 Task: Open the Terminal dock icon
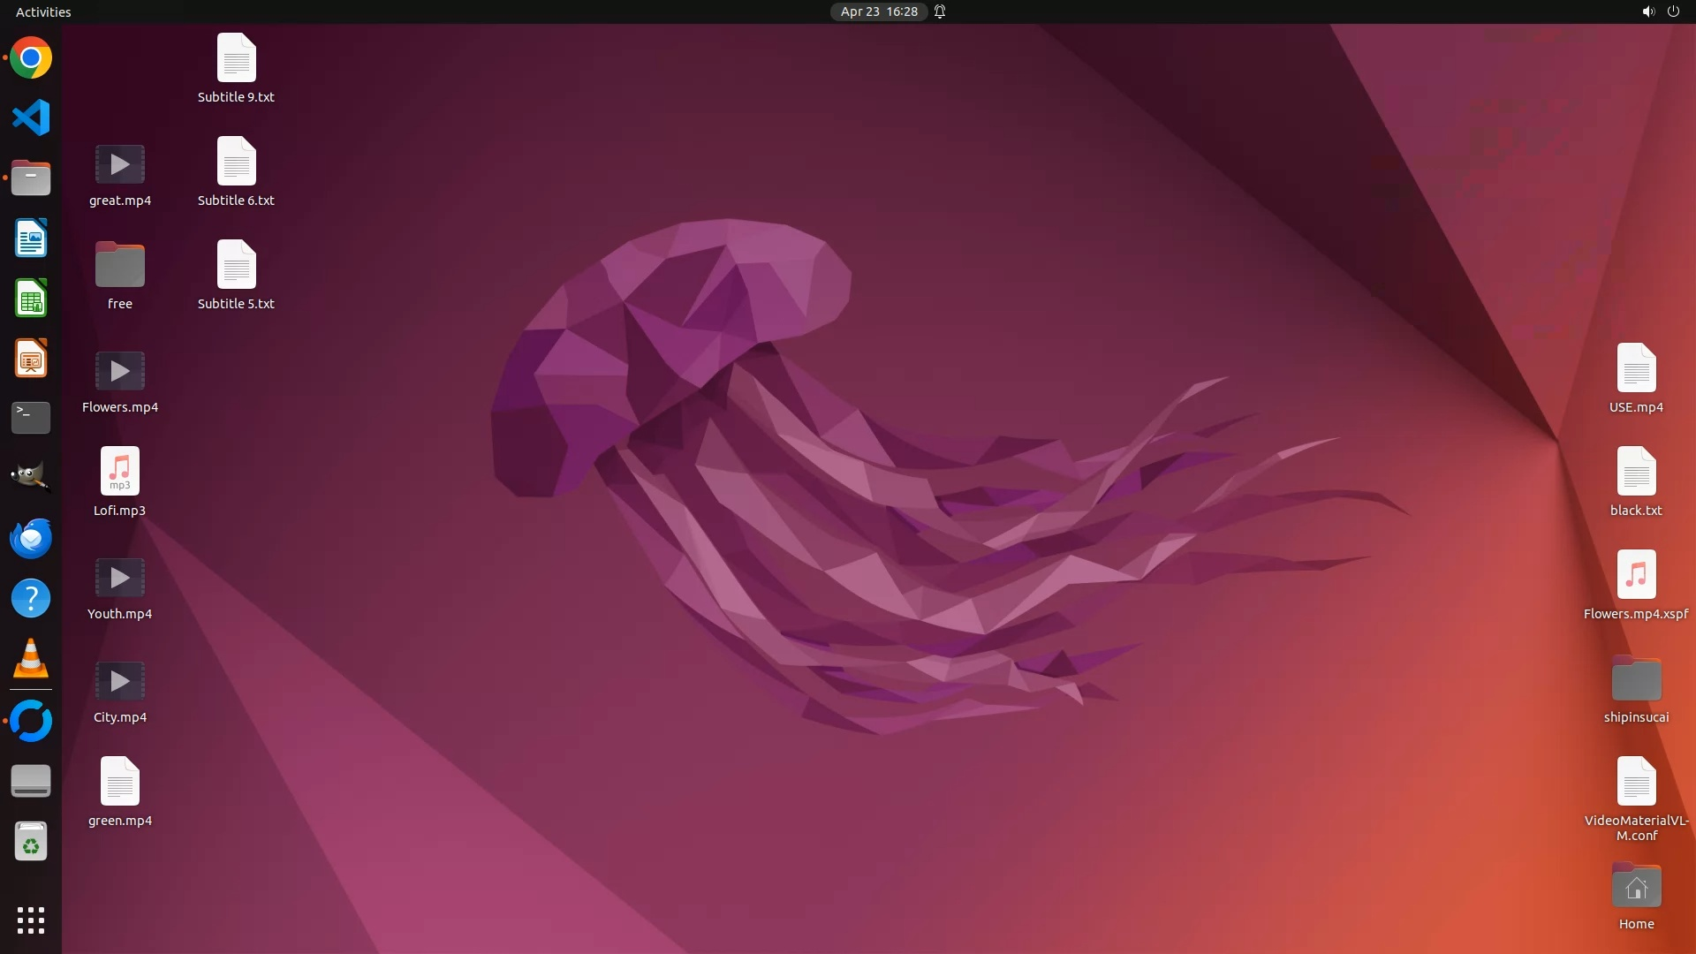coord(31,417)
